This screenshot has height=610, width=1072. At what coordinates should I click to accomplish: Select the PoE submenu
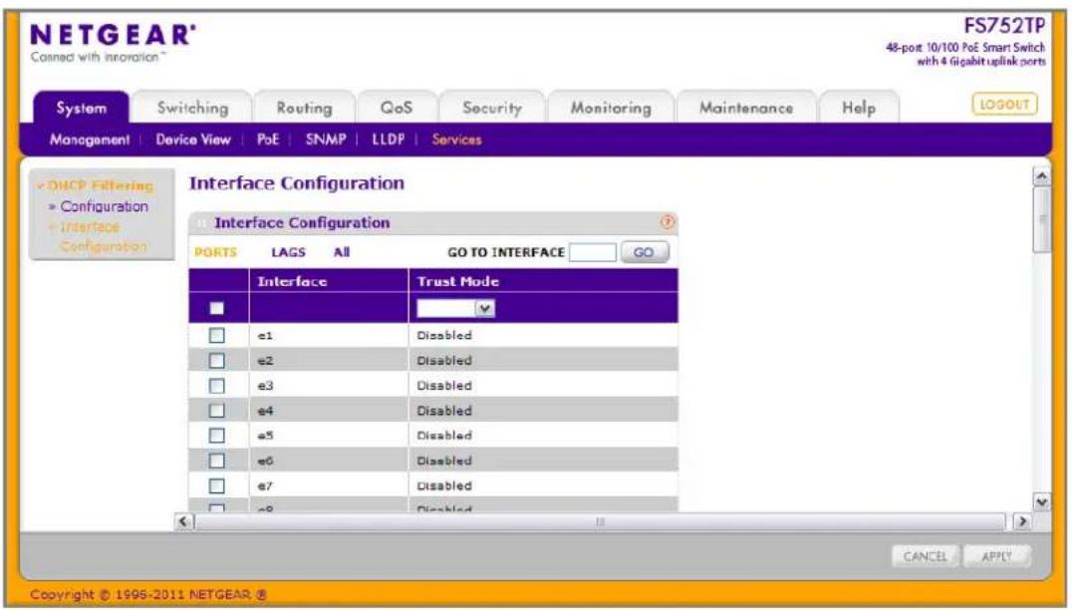coord(268,140)
